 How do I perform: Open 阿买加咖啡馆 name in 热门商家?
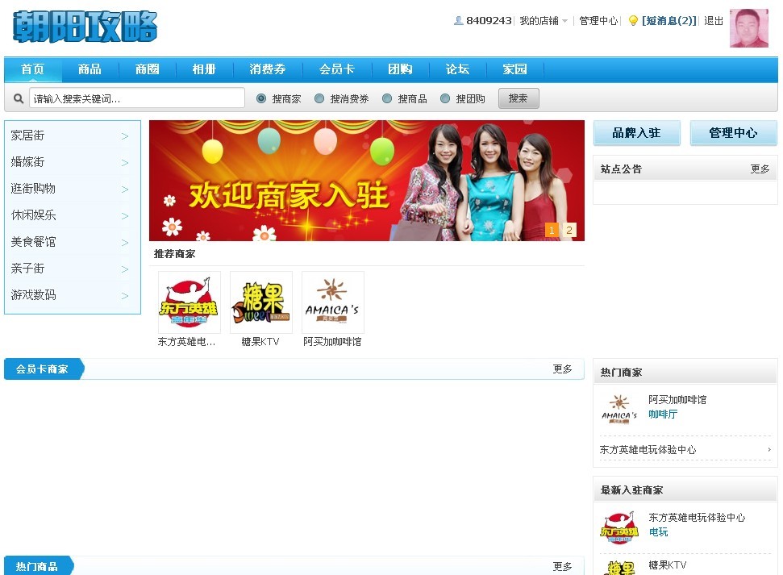(x=677, y=400)
